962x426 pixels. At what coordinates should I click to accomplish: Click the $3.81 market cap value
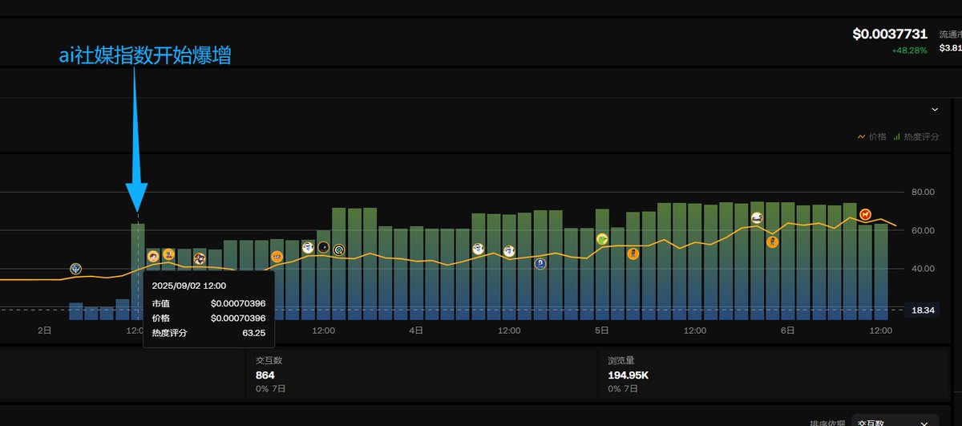951,48
